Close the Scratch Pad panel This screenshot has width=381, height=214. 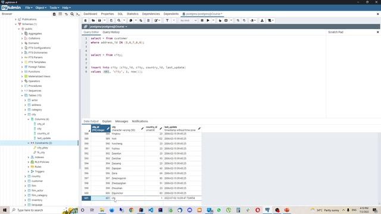click(x=378, y=32)
